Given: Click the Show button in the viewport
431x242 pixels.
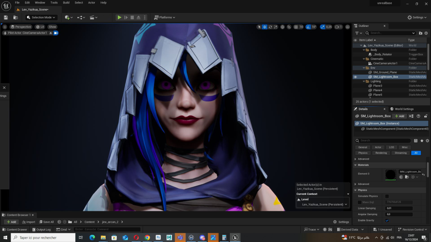Looking at the screenshot, I should click(x=52, y=27).
